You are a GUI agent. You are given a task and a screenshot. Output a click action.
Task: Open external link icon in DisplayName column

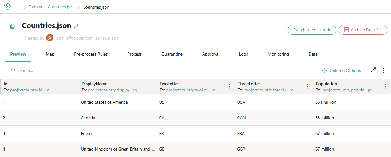[x=135, y=90]
